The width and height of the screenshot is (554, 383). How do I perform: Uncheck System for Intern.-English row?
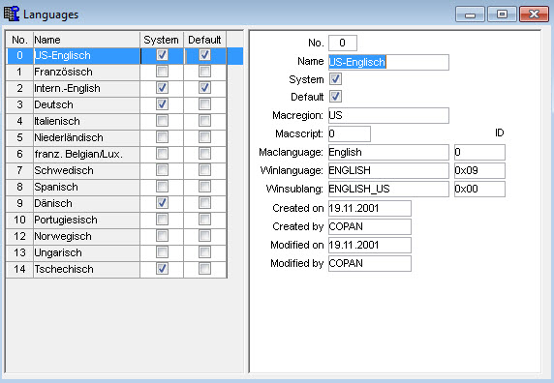point(162,88)
